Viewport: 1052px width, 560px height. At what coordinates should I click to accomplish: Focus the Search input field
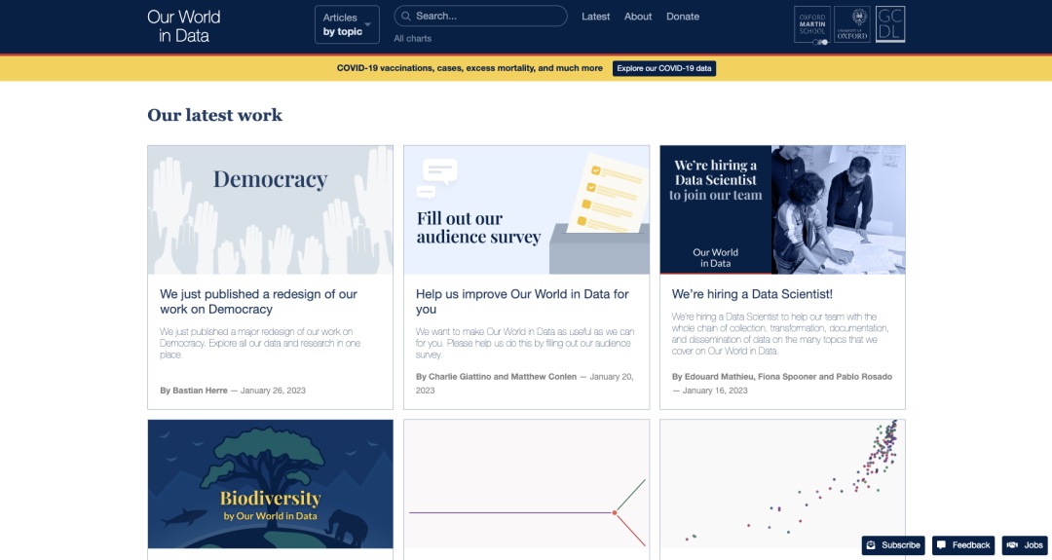(487, 17)
